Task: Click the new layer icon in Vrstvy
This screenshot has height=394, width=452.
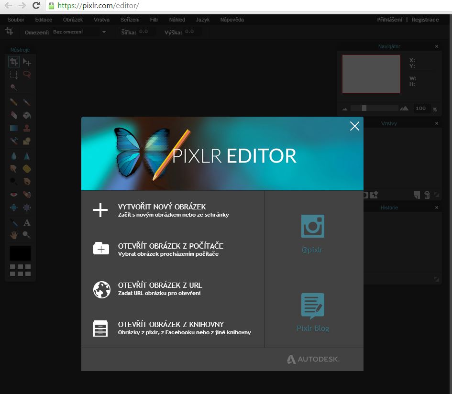Action: click(417, 195)
